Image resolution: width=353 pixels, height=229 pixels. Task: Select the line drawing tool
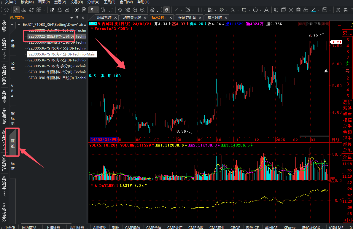(x=176, y=10)
